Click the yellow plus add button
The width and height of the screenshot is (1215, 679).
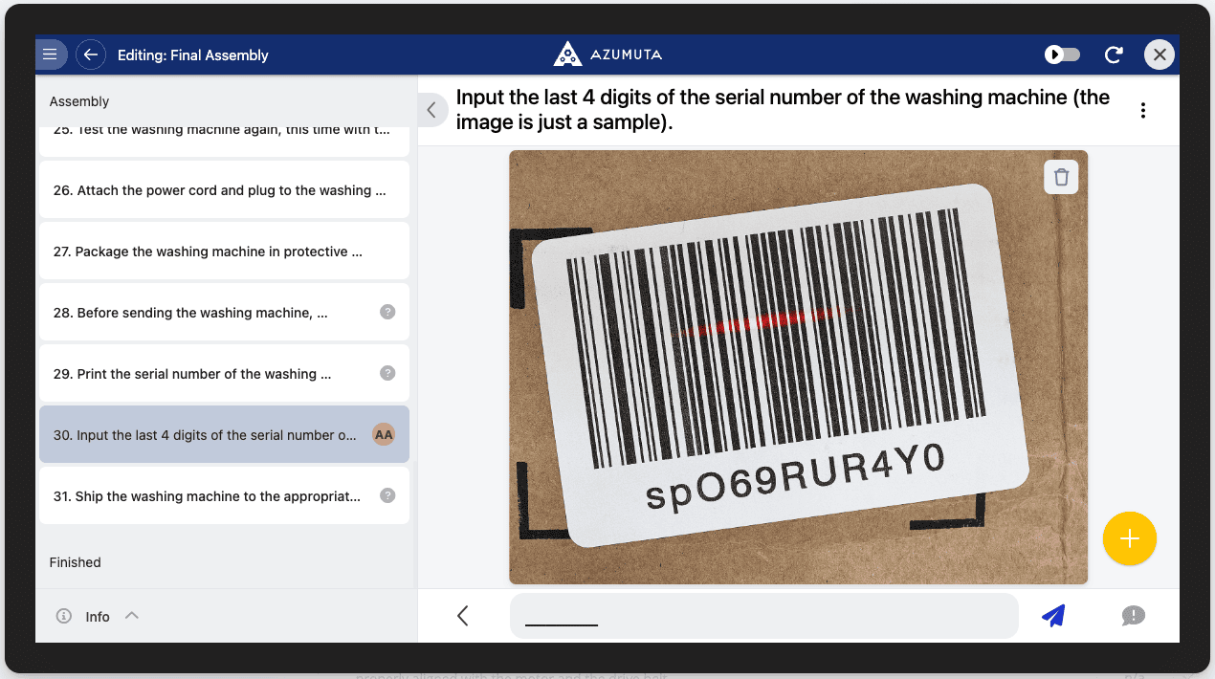(1129, 538)
